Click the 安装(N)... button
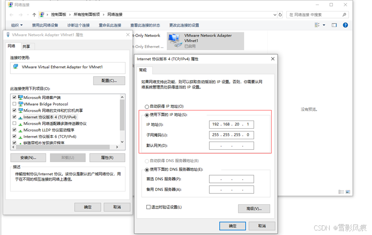 tap(28, 157)
